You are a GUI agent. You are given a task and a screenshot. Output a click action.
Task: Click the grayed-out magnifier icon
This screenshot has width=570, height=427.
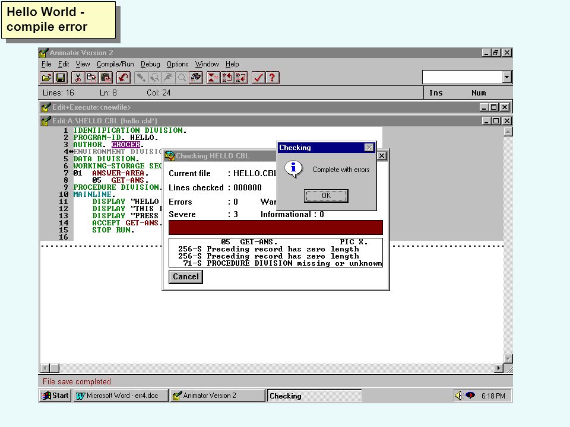click(182, 78)
